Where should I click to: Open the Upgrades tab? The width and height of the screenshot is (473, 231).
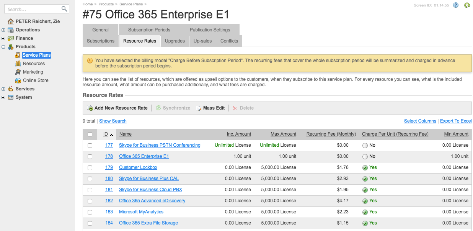(175, 41)
